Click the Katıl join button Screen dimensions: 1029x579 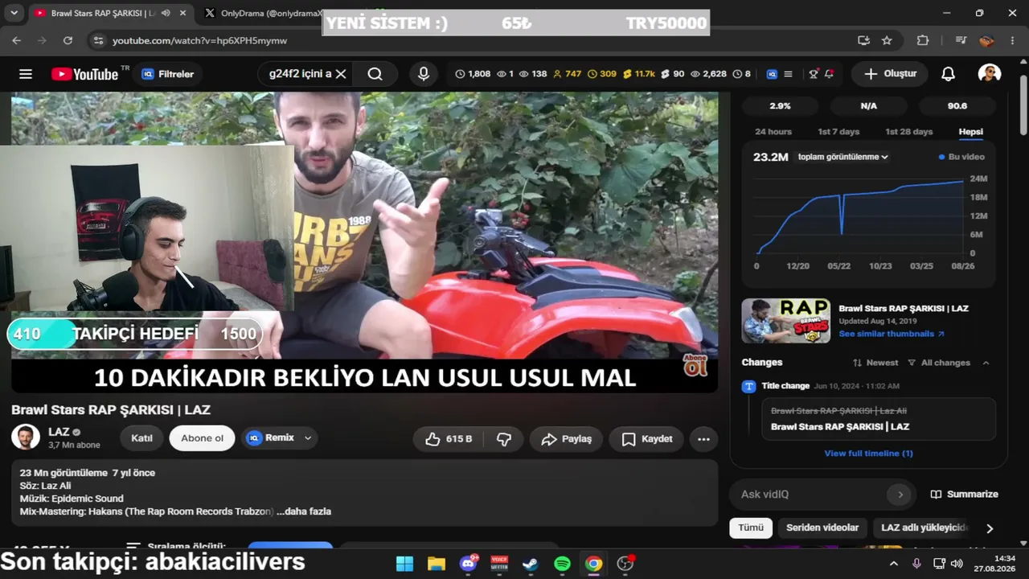pos(141,438)
